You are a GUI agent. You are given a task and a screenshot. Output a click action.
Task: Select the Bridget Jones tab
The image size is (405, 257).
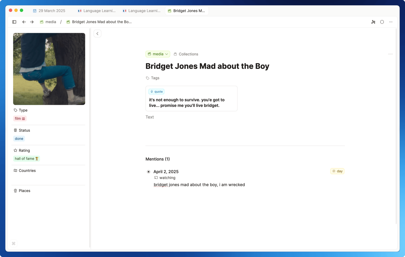(187, 11)
